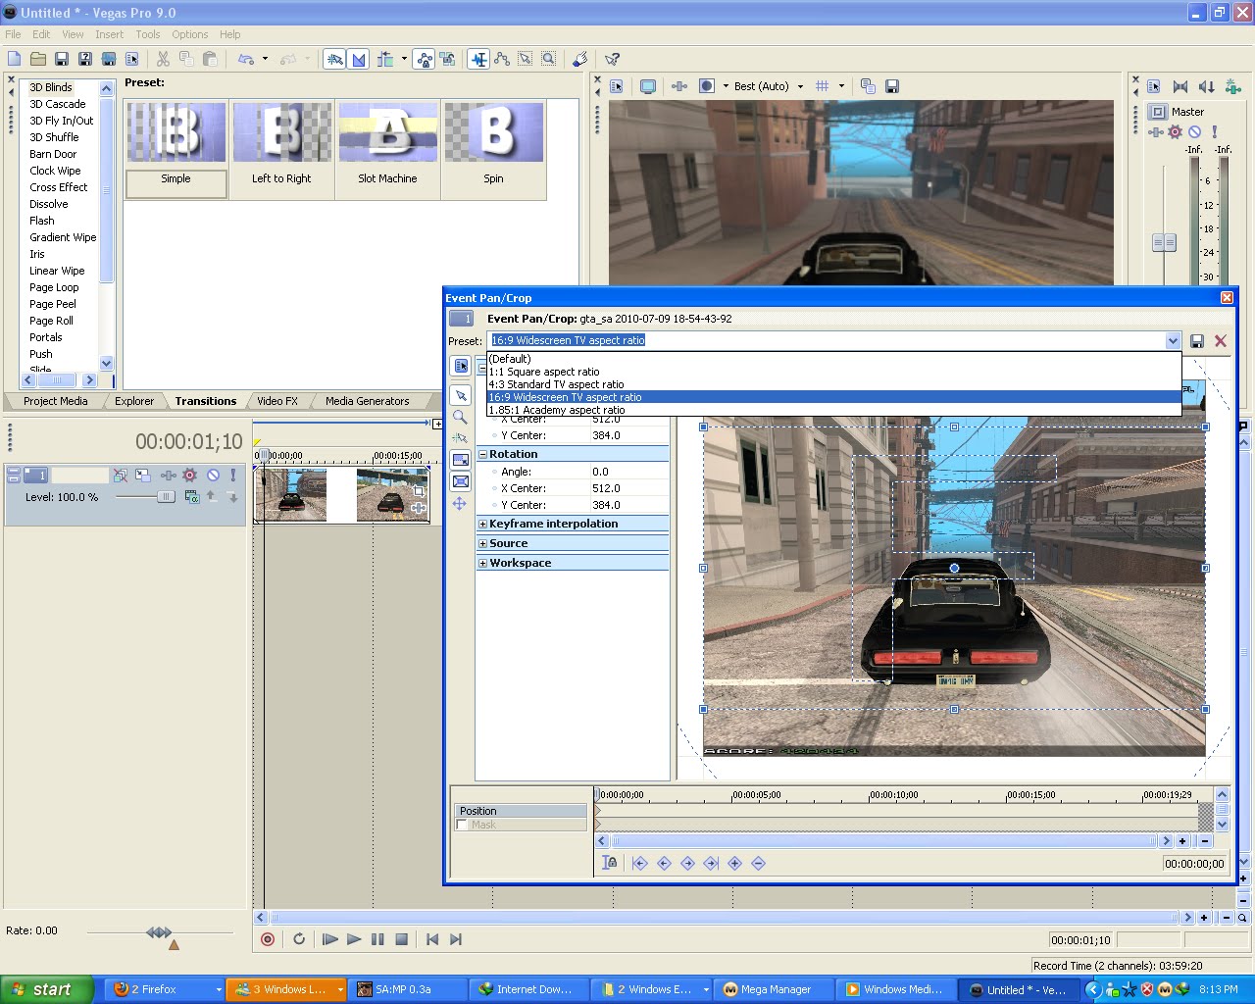Screen dimensions: 1255x1004
Task: Select the Zoom Edit tool in main toolbar
Action: click(x=549, y=59)
